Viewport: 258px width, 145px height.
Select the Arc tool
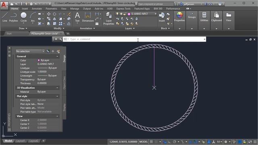[33, 17]
